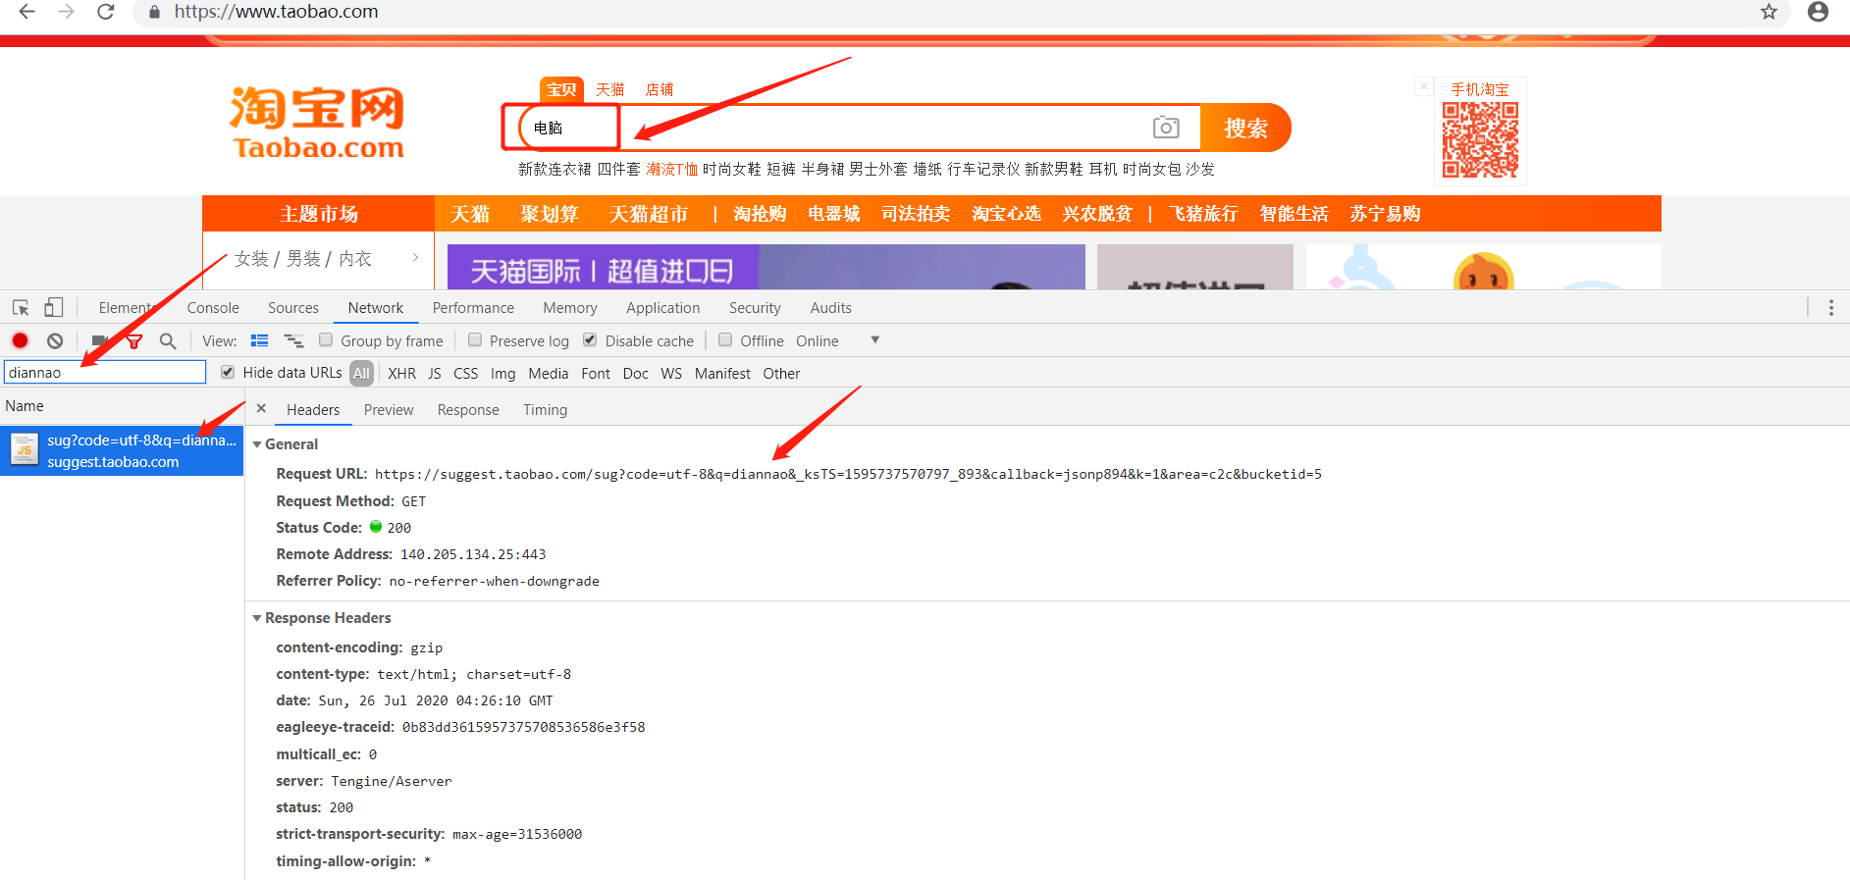Filter requests by Doc
This screenshot has height=880, width=1850.
pos(636,374)
